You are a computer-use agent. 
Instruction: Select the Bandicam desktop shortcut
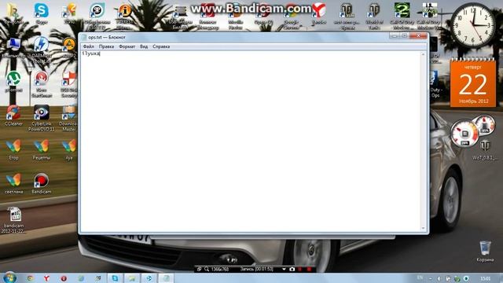(42, 183)
